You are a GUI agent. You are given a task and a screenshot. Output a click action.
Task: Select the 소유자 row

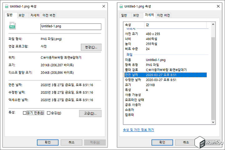pos(166,110)
